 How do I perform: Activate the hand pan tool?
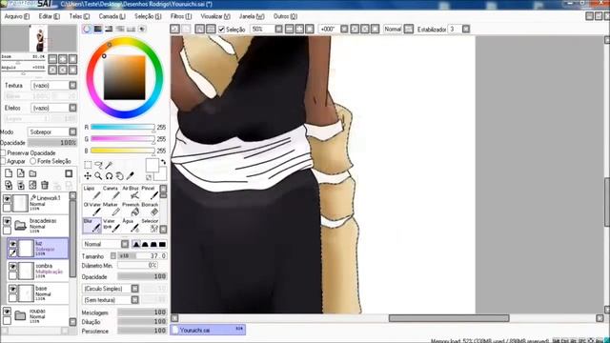tap(119, 176)
